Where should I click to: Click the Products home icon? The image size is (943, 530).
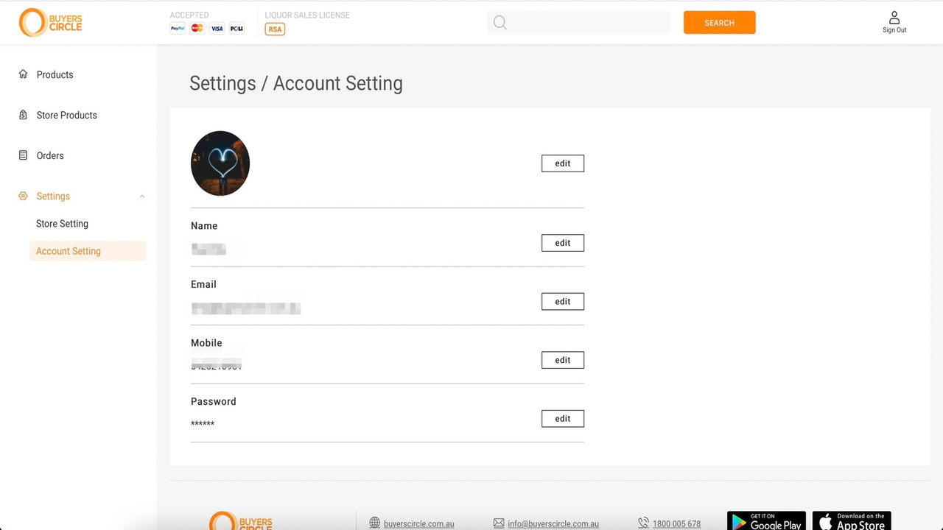tap(23, 74)
